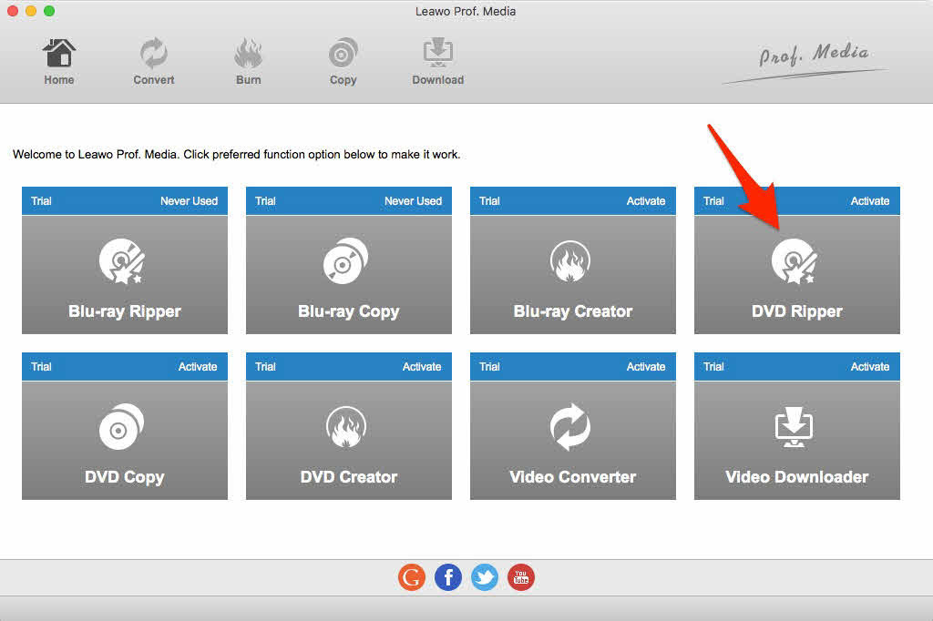Image resolution: width=933 pixels, height=621 pixels.
Task: Click the DVD Creator flame icon
Action: 345,426
